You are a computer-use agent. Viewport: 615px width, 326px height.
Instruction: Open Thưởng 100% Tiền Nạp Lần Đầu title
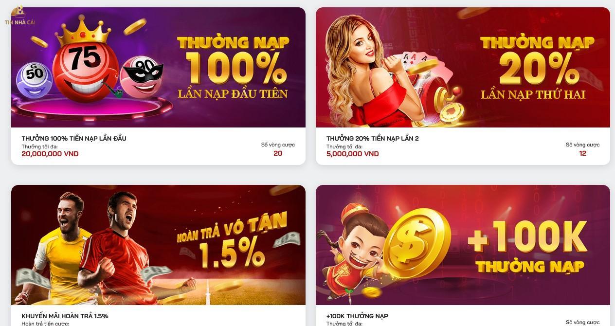pyautogui.click(x=74, y=138)
